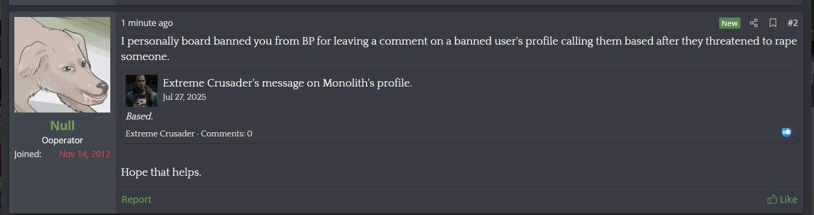The image size is (814, 215).
Task: Click the Jul 27, 2025 date
Action: [x=184, y=97]
